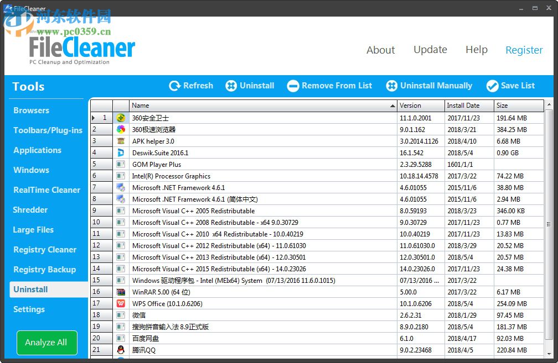Click the 微信 program icon in the list
Screen dimensions: 558x363
point(122,315)
